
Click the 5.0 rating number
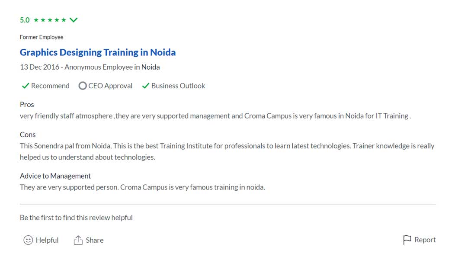25,20
